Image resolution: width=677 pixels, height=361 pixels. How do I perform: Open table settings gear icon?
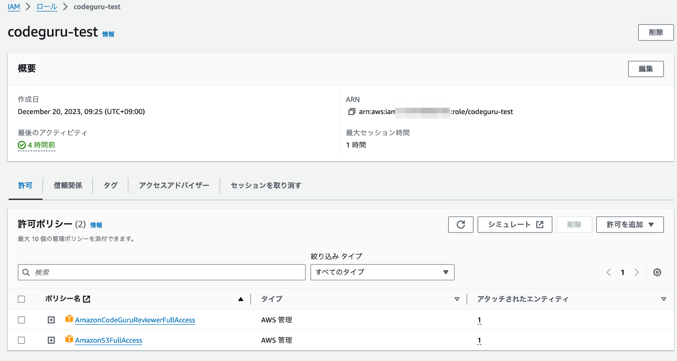coord(657,273)
